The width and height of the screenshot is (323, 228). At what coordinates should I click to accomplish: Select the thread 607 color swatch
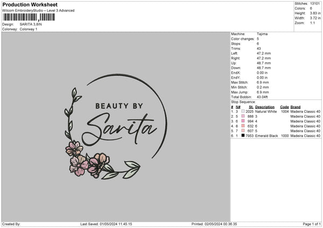click(x=243, y=131)
